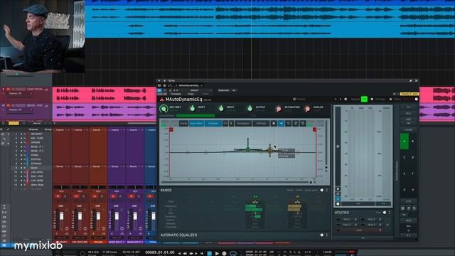
Task: Click the Output gain knob
Action: pos(250,109)
